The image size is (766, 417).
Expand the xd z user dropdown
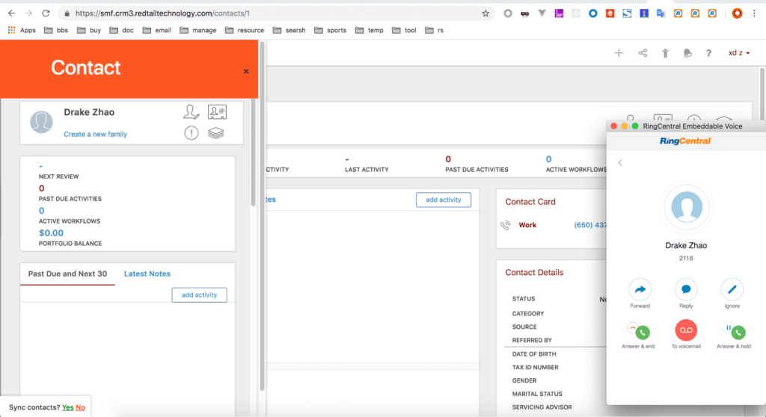[x=739, y=53]
